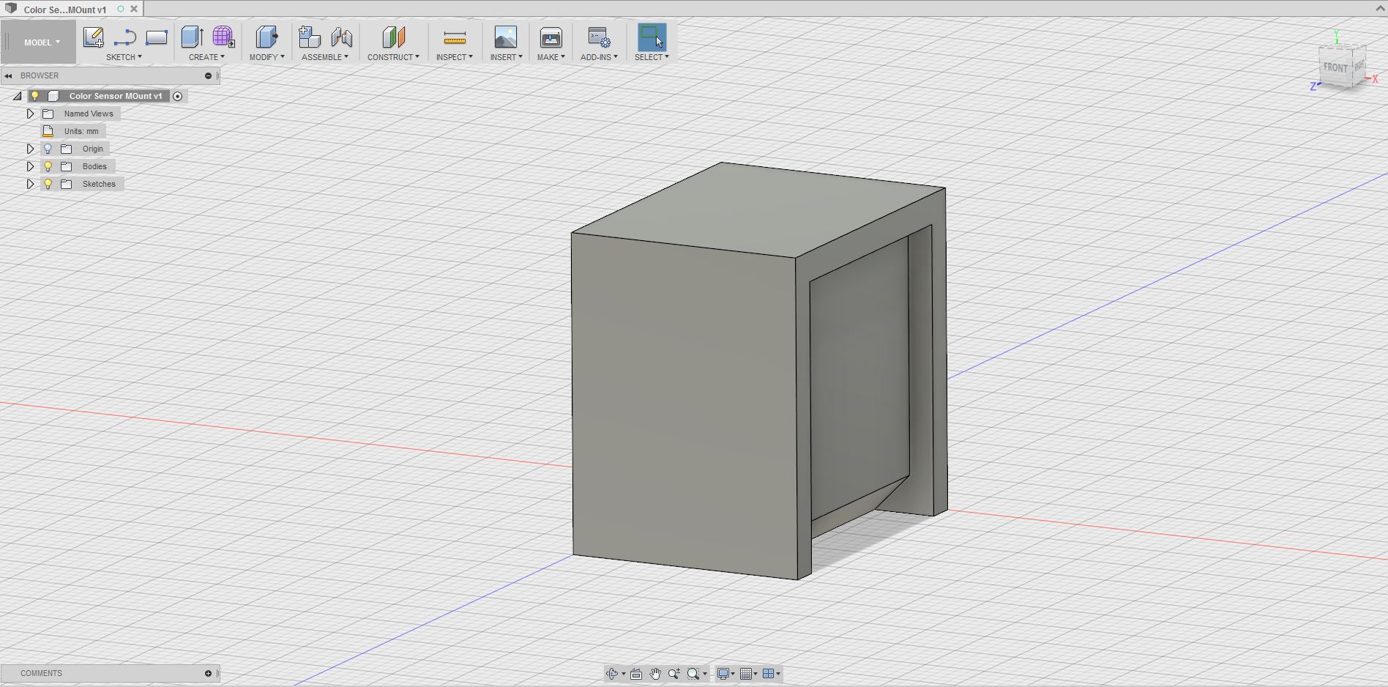Toggle visibility bulb of Bodies folder

pyautogui.click(x=48, y=166)
